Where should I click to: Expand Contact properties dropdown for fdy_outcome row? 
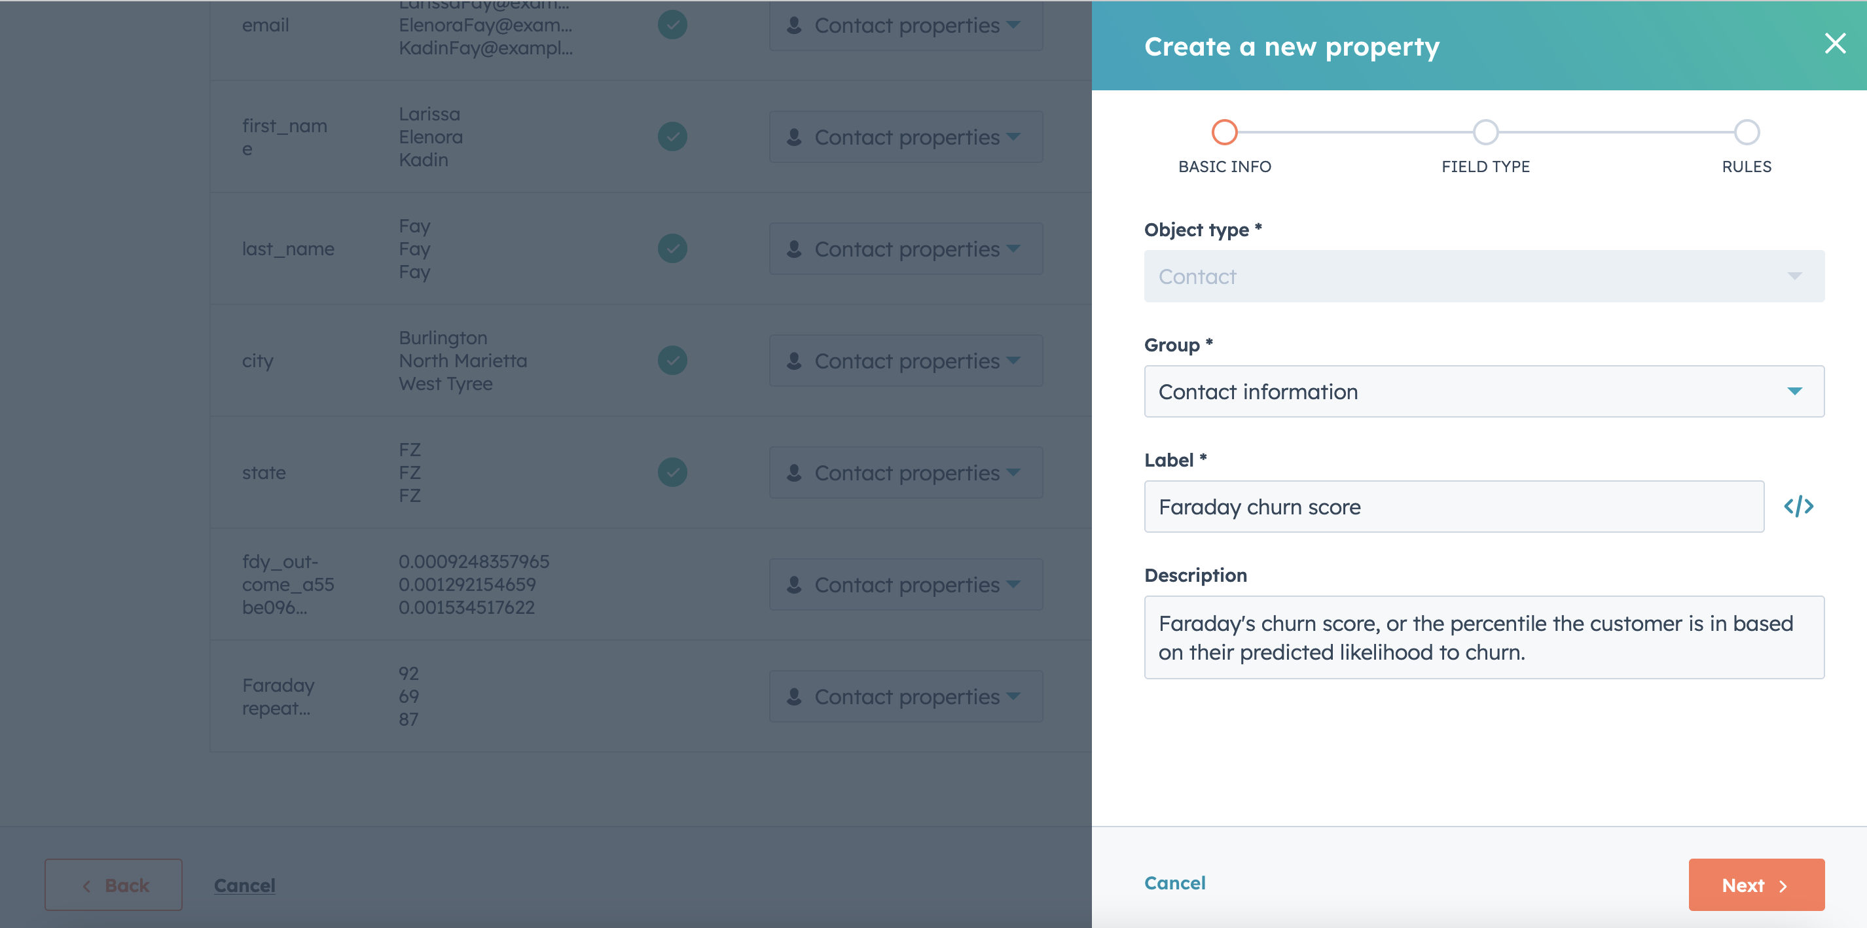pos(905,584)
